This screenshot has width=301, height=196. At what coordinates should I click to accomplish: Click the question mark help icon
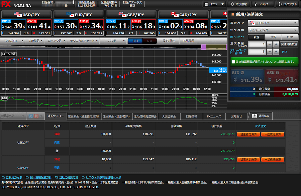click(x=256, y=4)
